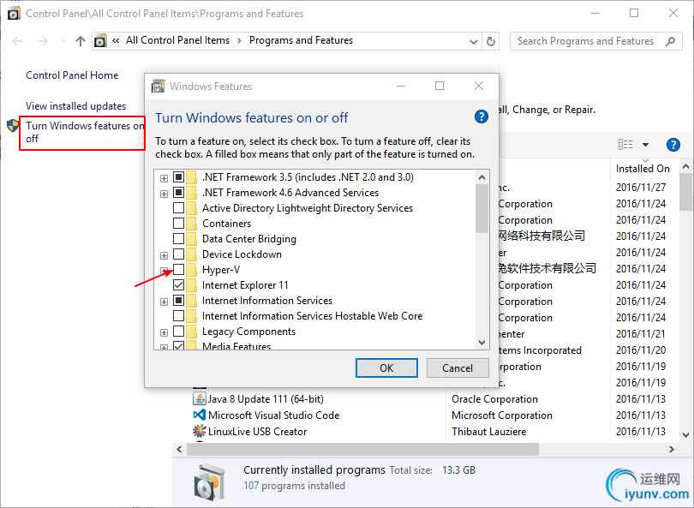
Task: Click Programs and Features breadcrumb
Action: point(301,40)
